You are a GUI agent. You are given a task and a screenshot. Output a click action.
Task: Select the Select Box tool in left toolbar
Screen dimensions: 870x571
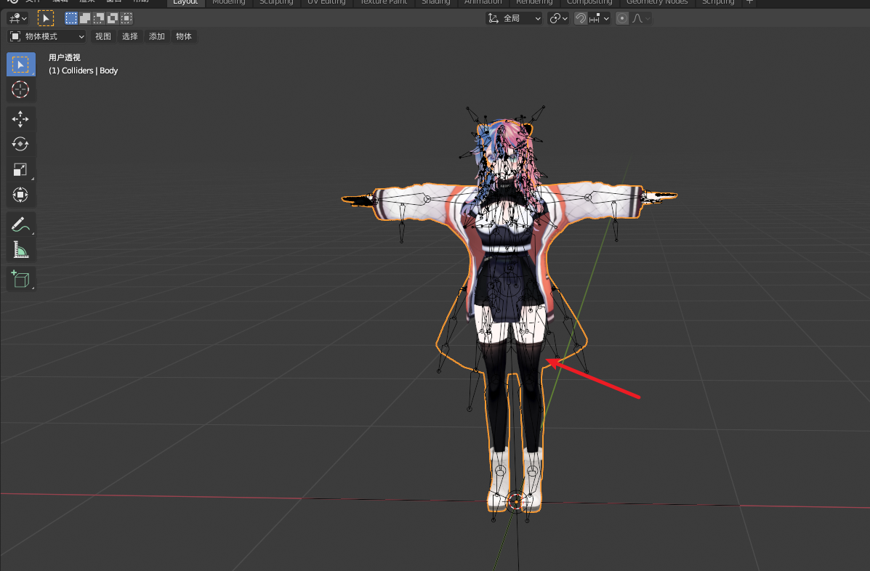click(x=20, y=65)
